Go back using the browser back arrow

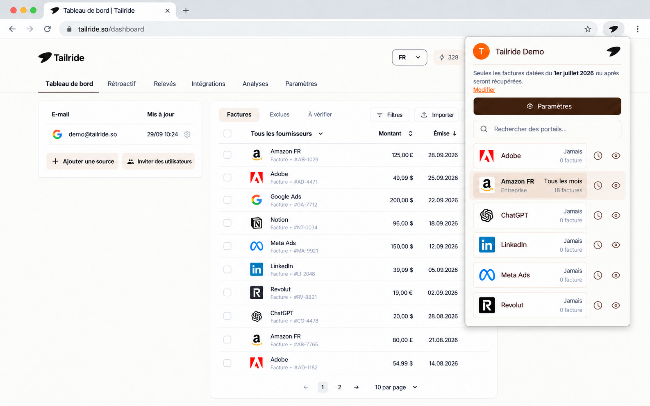(12, 29)
